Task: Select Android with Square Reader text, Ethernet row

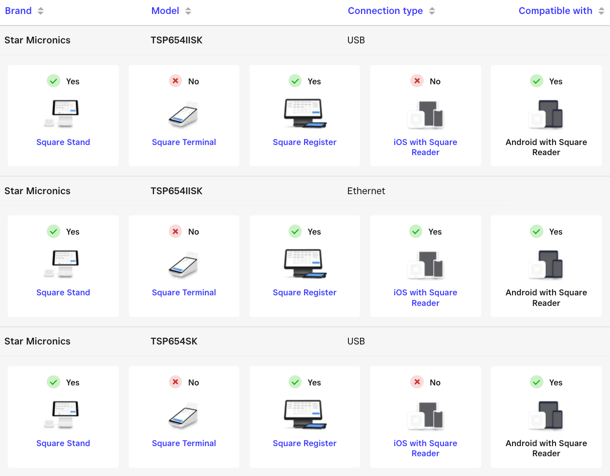Action: pos(546,298)
